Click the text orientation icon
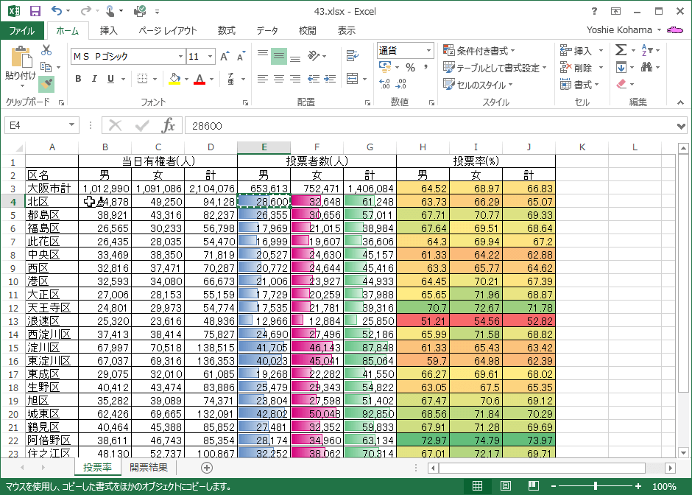The width and height of the screenshot is (692, 495). [314, 56]
